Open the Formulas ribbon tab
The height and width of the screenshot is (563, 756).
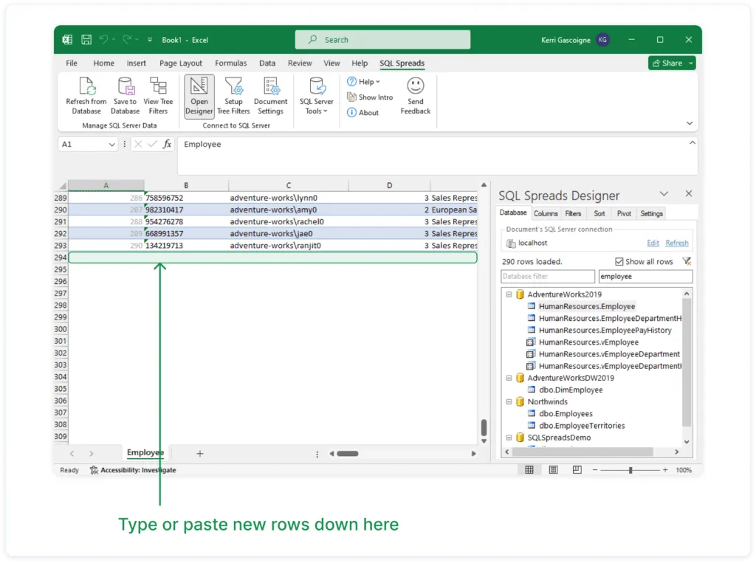[x=232, y=63]
